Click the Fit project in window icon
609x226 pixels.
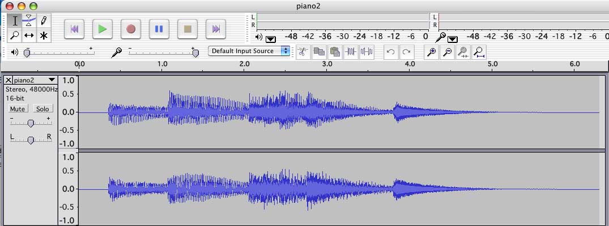[479, 52]
